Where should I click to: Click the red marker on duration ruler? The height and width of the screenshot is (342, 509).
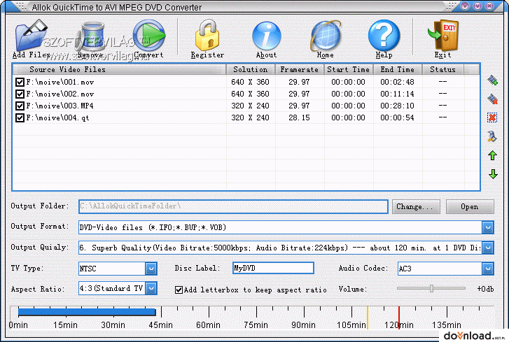click(x=399, y=318)
